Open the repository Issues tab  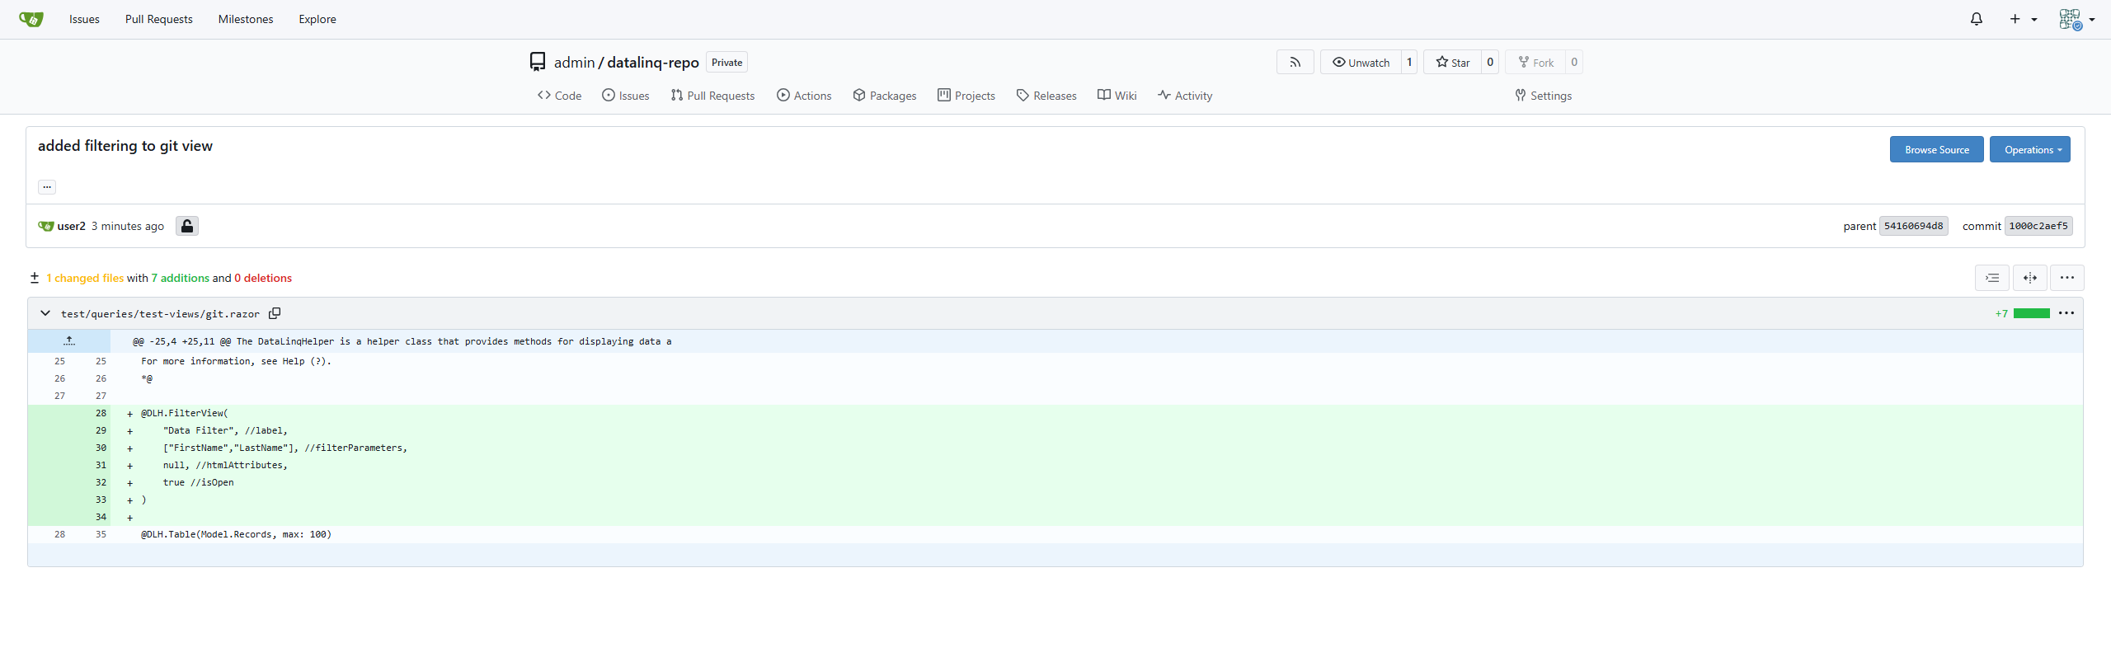[x=626, y=96]
